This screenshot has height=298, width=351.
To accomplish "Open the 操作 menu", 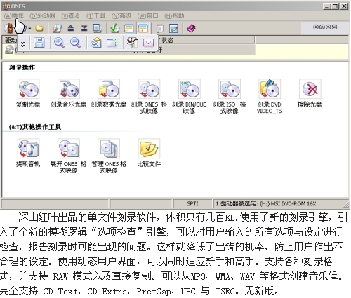I will tap(14, 16).
